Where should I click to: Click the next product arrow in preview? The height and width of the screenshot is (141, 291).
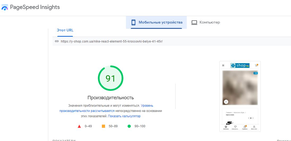click(x=253, y=118)
